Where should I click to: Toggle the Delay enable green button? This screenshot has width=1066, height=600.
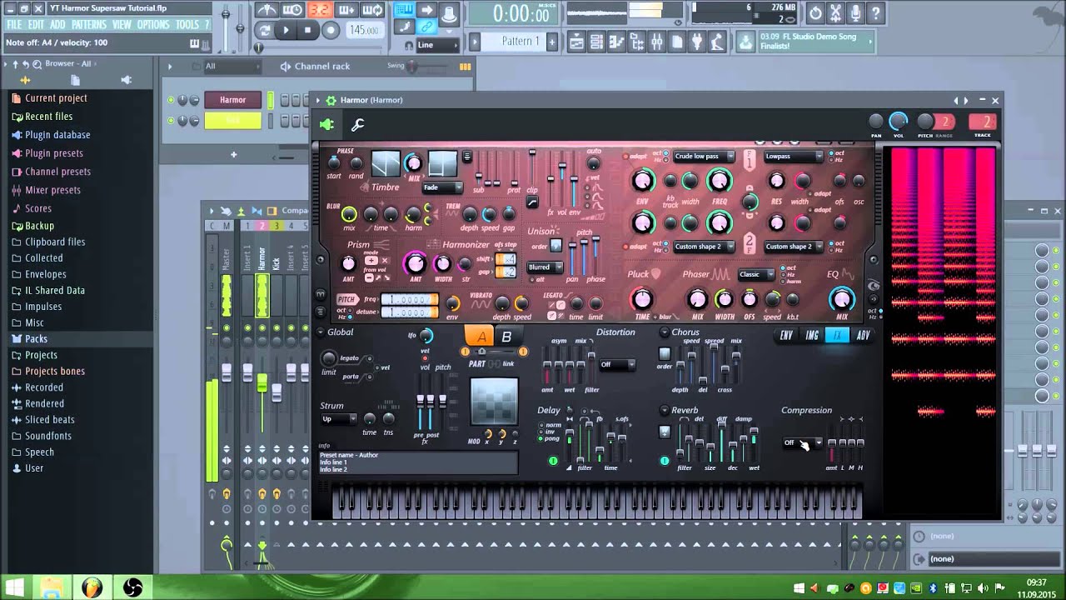click(x=553, y=461)
